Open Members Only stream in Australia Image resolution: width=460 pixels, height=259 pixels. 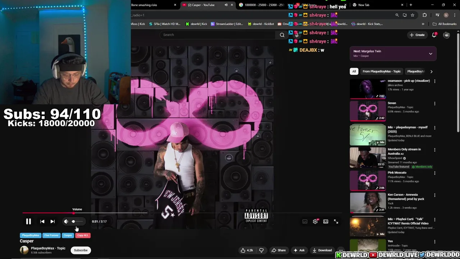pyautogui.click(x=404, y=151)
